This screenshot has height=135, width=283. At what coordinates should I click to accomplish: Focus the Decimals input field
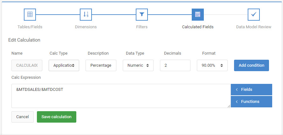tap(175, 65)
